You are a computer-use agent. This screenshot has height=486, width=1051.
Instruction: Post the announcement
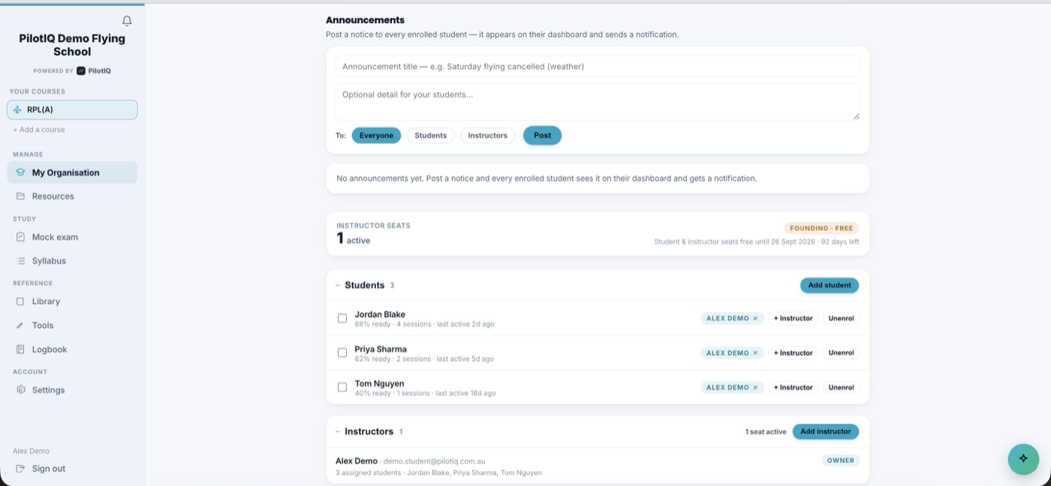pos(542,136)
